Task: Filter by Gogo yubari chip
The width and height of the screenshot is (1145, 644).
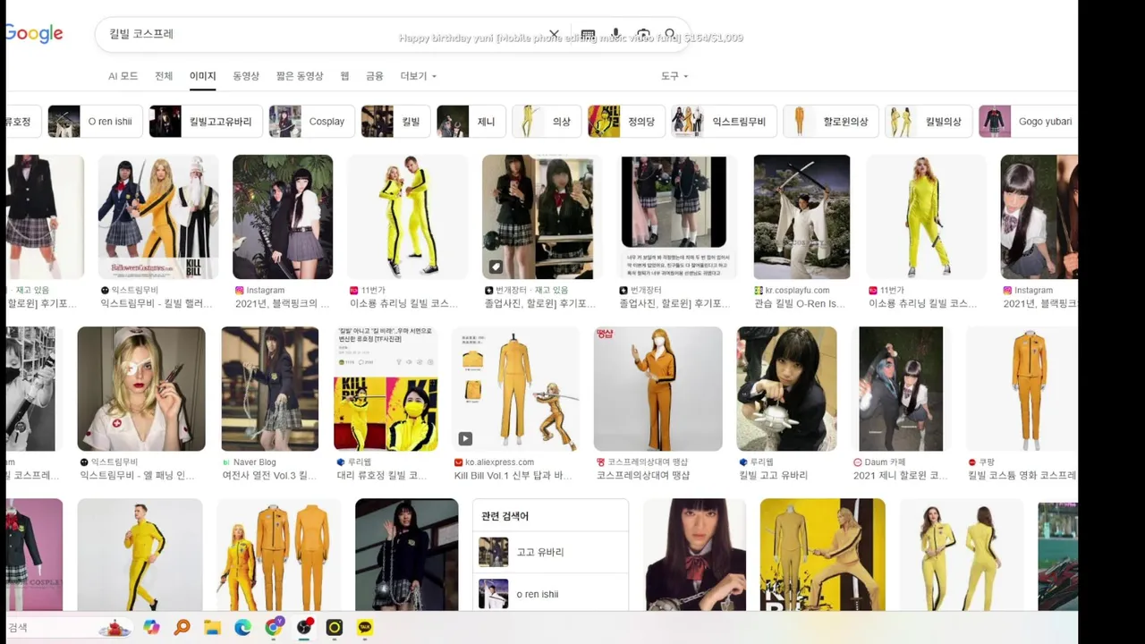Action: tap(1028, 121)
